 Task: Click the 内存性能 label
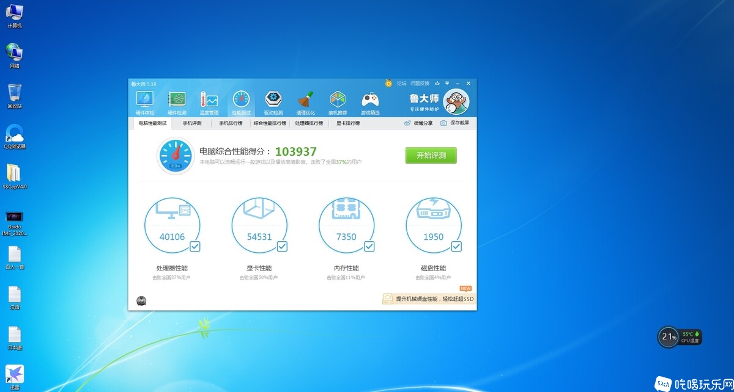(346, 268)
